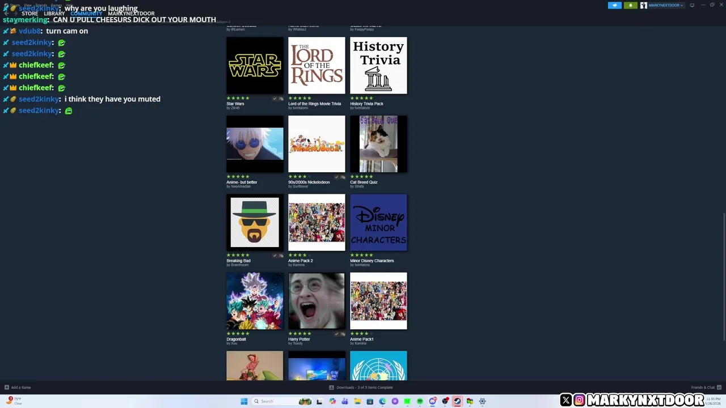Image resolution: width=726 pixels, height=408 pixels.
Task: Open File Explorer from the taskbar
Action: [x=357, y=401]
